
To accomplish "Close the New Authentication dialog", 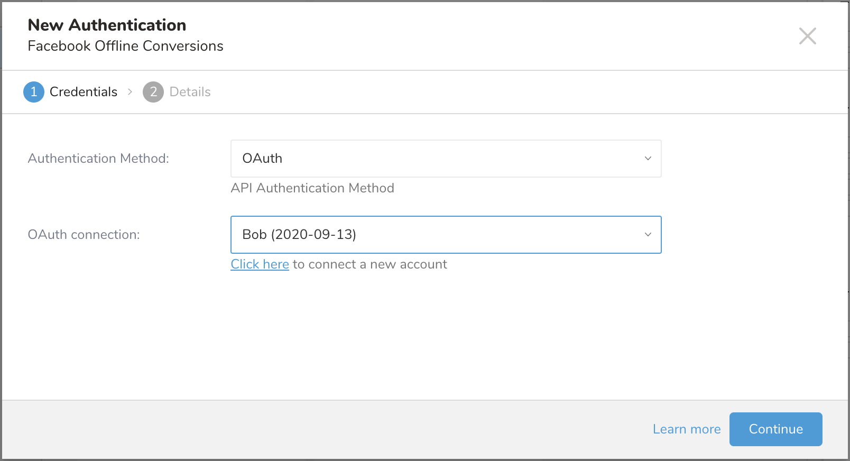I will click(807, 36).
